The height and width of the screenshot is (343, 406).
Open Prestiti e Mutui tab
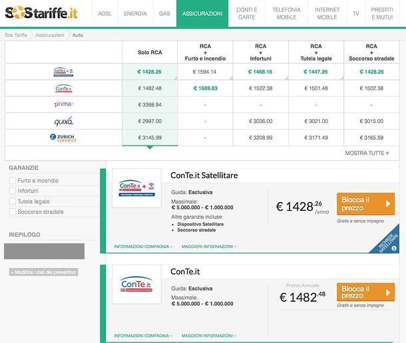click(x=382, y=13)
